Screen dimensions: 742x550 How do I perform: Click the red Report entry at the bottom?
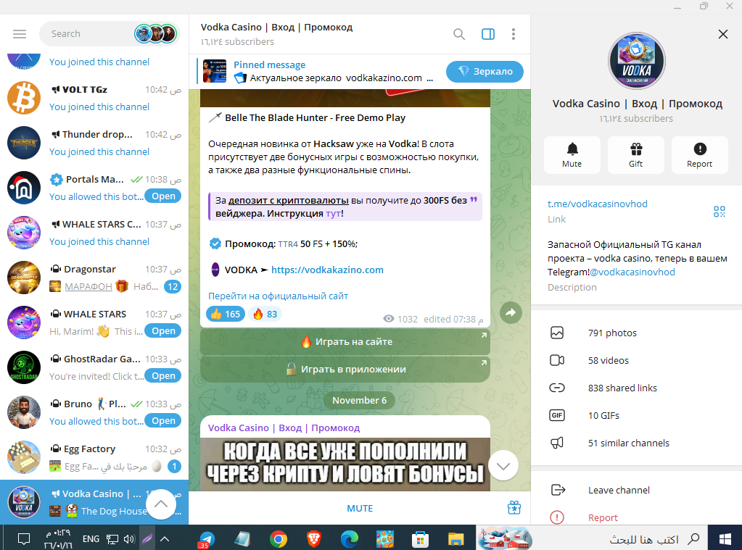pos(637,517)
